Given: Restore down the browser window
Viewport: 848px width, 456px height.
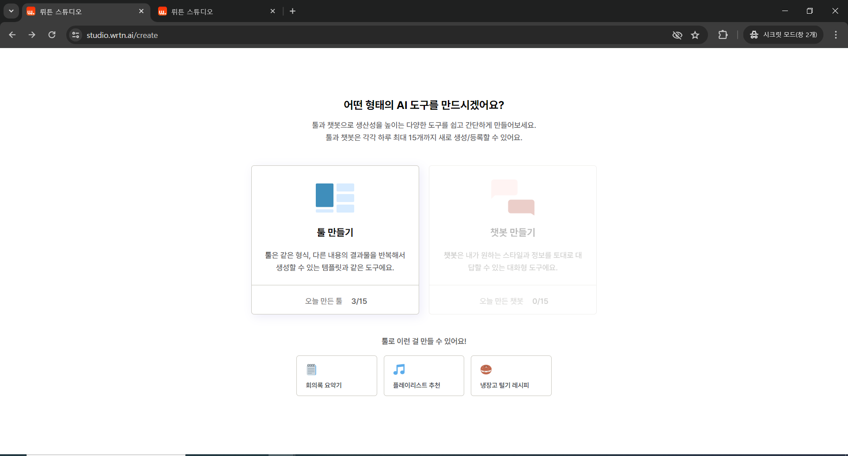Looking at the screenshot, I should click(810, 11).
